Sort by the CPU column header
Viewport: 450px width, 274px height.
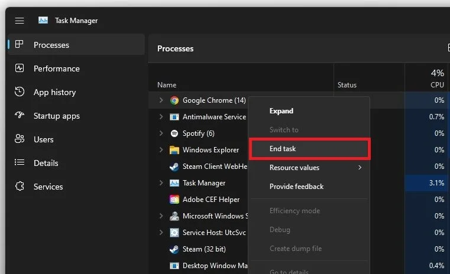[437, 85]
